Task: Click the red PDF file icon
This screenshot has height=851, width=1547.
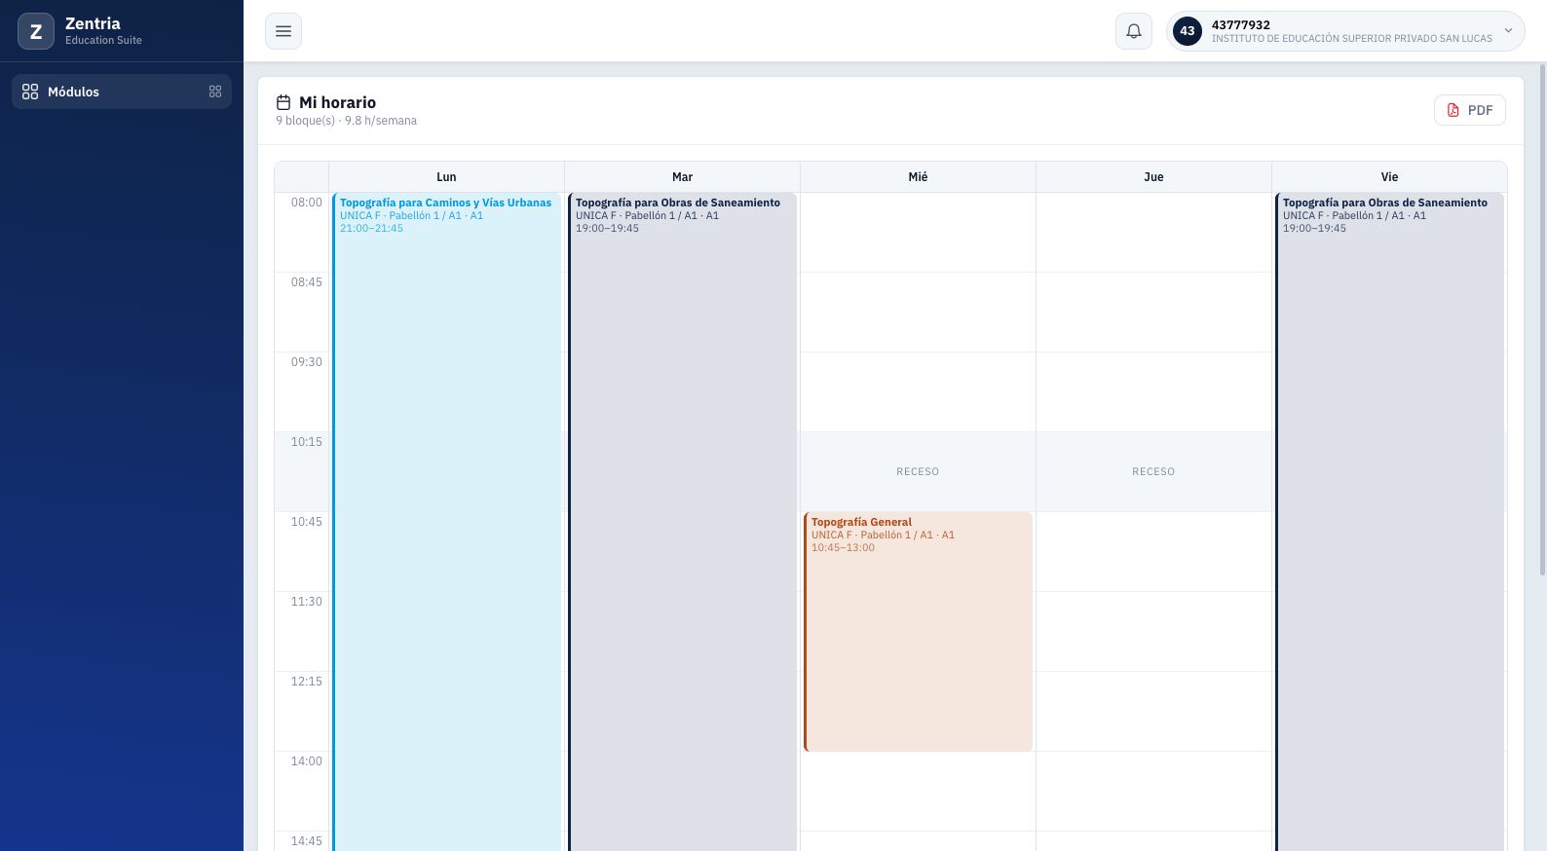Action: 1453,110
